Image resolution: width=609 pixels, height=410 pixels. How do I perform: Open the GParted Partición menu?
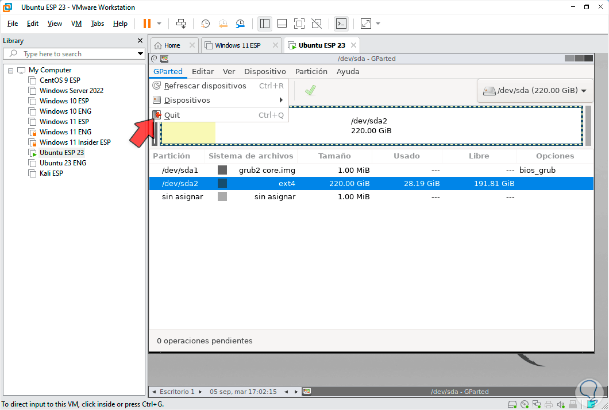tap(311, 71)
